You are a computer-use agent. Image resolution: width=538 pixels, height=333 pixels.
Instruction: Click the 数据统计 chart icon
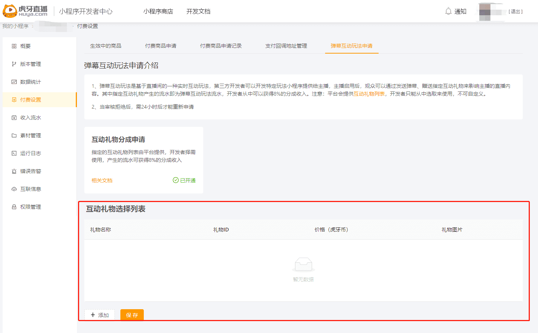pos(14,82)
